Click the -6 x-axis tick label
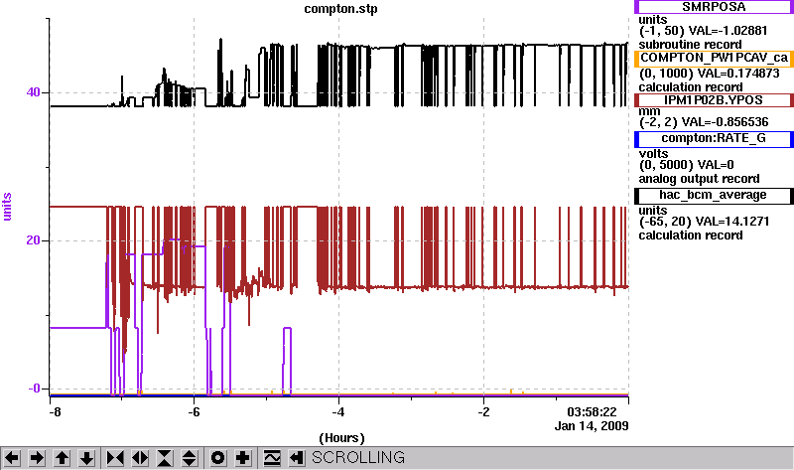The image size is (794, 470). [x=194, y=411]
